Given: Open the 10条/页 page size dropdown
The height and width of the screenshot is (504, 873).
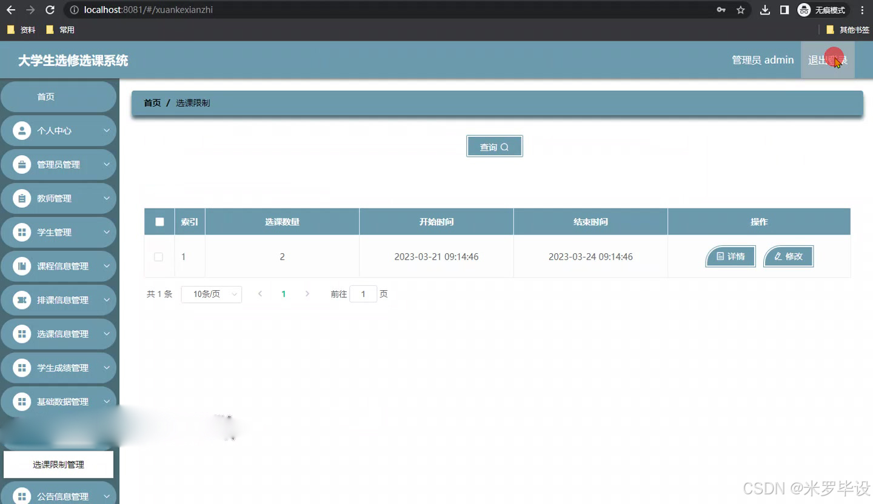Looking at the screenshot, I should [212, 294].
